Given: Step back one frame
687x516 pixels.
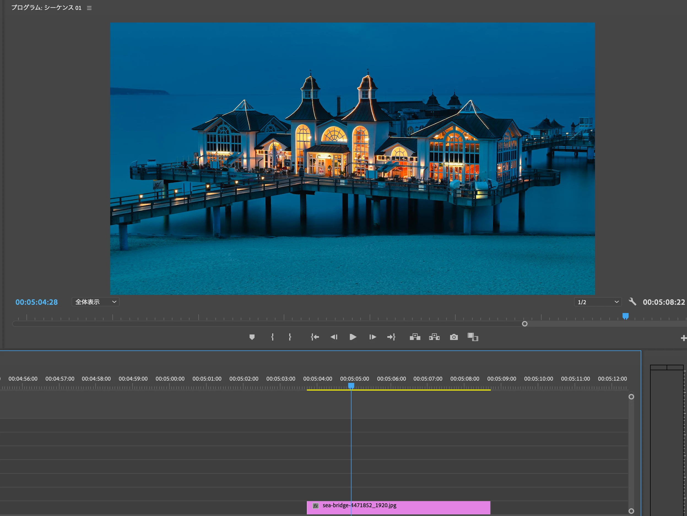Looking at the screenshot, I should [x=334, y=337].
